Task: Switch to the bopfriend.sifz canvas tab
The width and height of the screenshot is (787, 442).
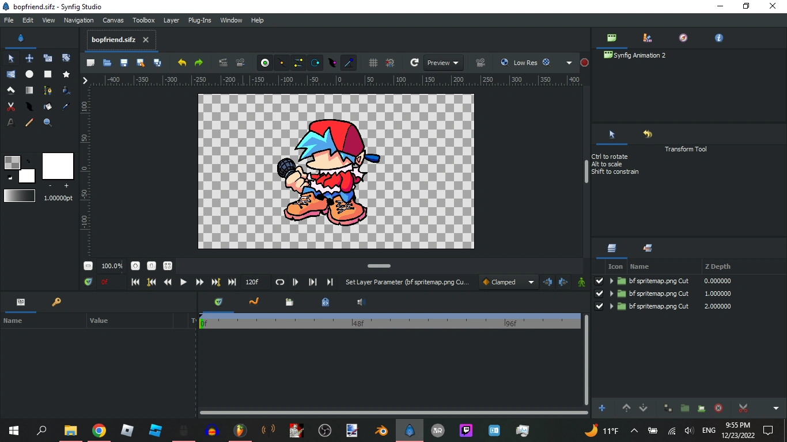Action: pyautogui.click(x=113, y=40)
